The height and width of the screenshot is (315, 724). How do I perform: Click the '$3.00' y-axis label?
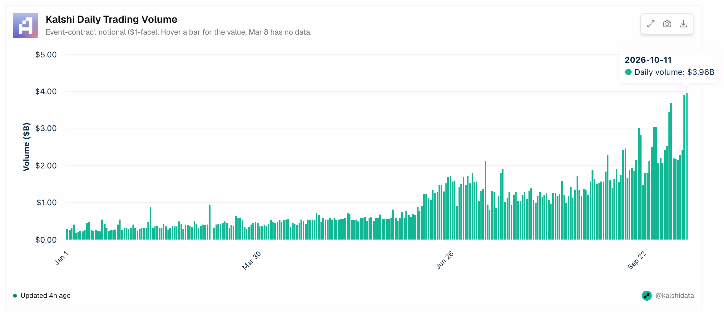pos(46,128)
